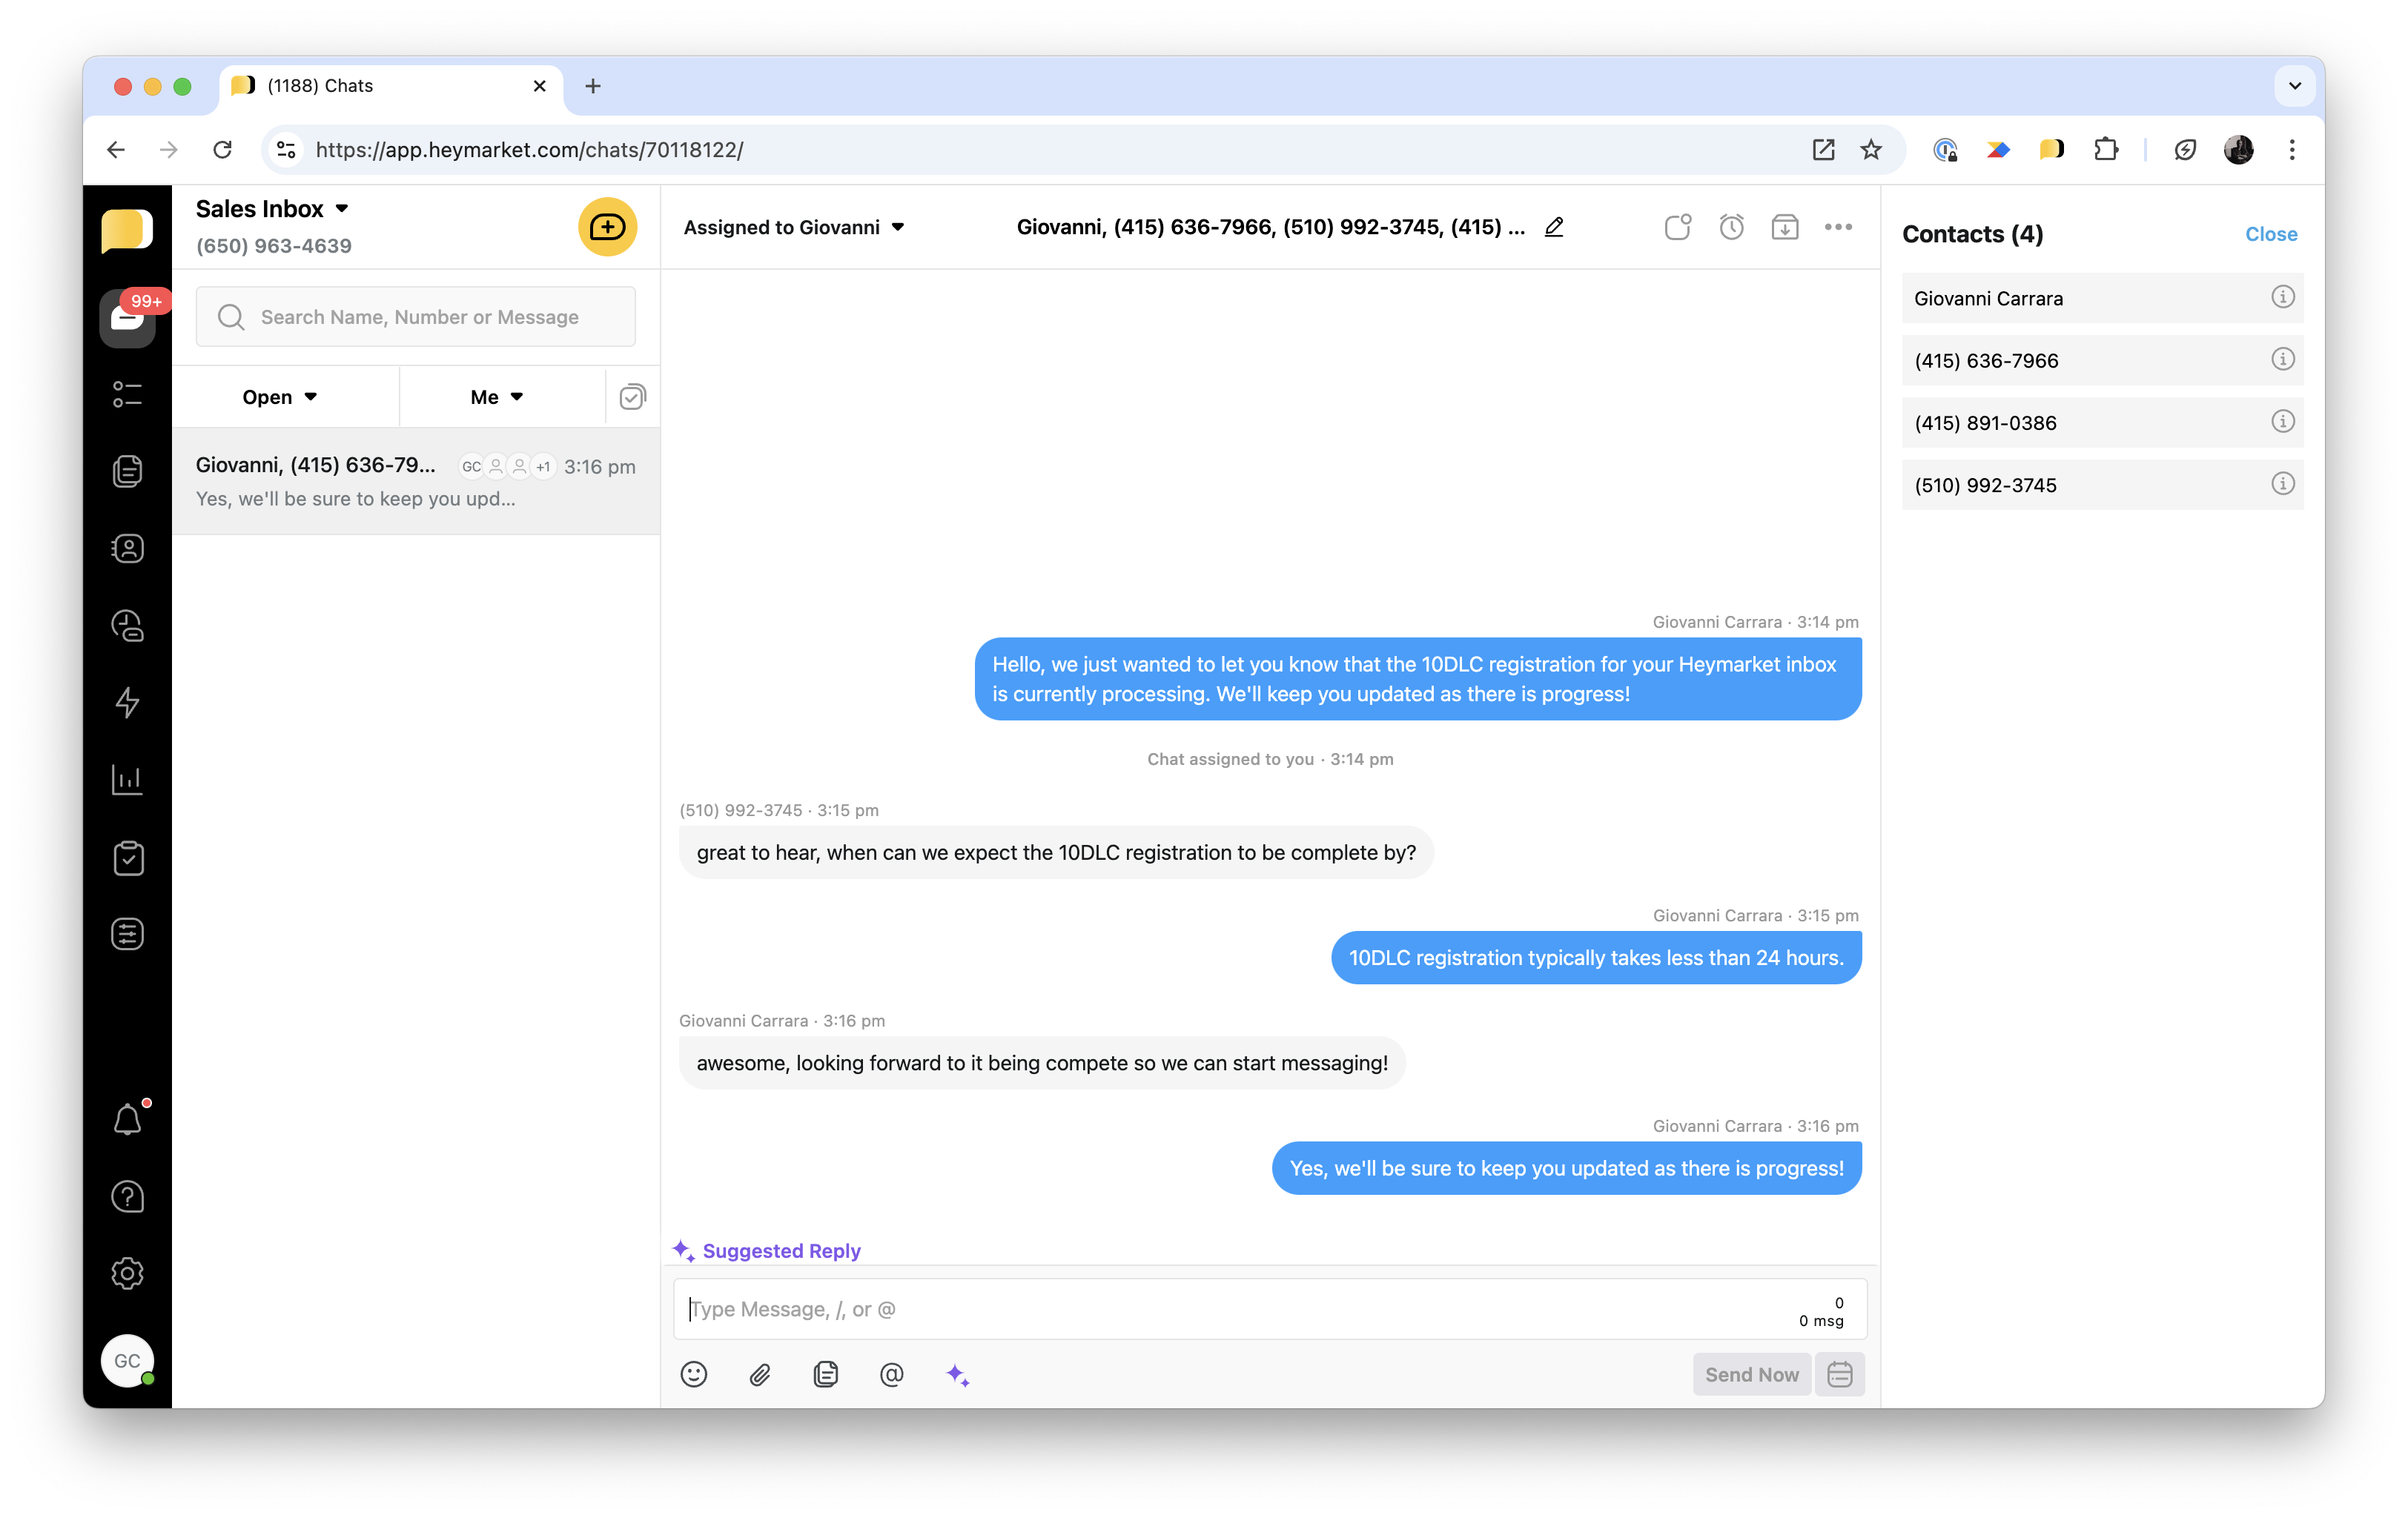This screenshot has height=1518, width=2408.
Task: Close the Contacts panel
Action: coord(2270,234)
